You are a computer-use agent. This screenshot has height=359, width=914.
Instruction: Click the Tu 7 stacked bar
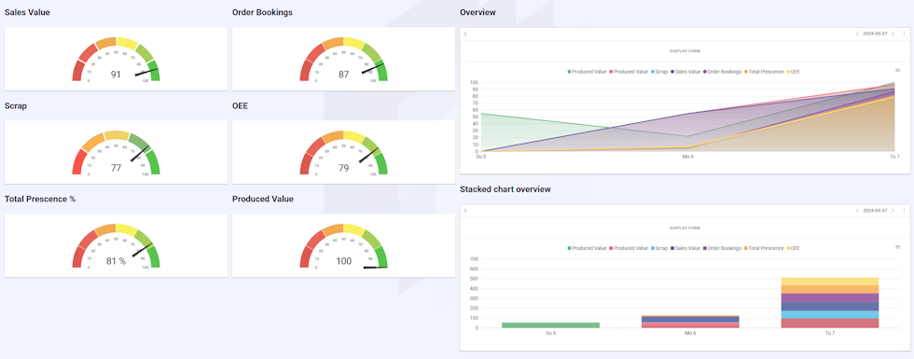[x=830, y=302]
